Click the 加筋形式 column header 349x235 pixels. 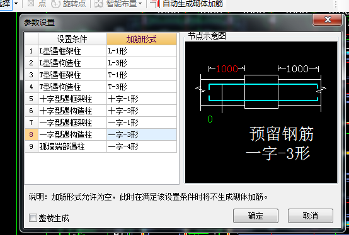pyautogui.click(x=142, y=39)
